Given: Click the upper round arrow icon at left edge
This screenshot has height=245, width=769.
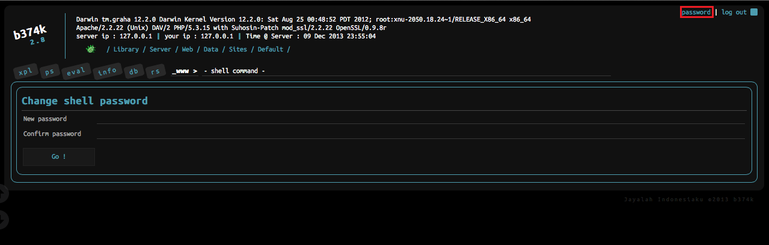Looking at the screenshot, I should [x=2, y=193].
